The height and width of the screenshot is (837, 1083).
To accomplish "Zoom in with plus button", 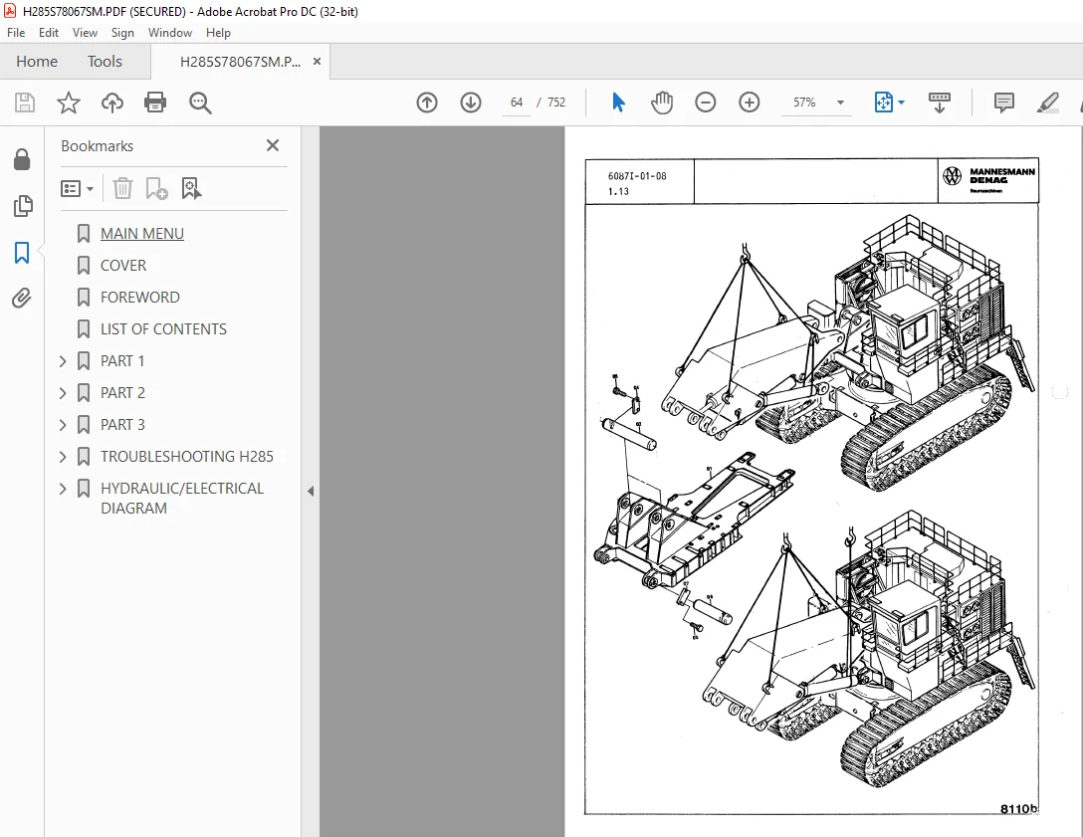I will (x=749, y=103).
